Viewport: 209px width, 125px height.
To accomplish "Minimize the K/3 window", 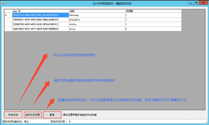I will coord(190,3).
